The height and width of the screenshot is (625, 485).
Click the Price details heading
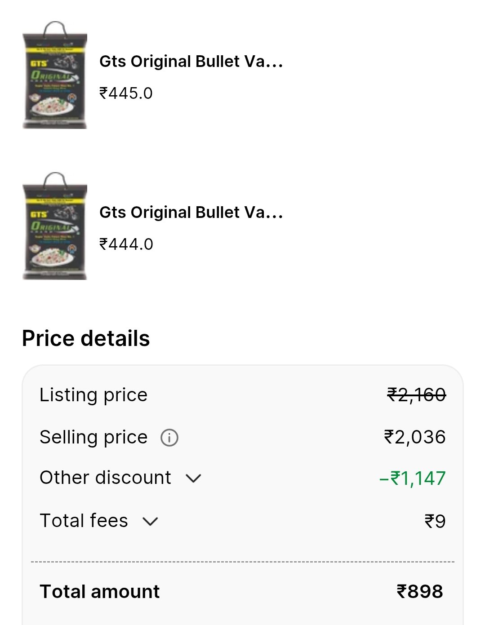click(x=86, y=338)
